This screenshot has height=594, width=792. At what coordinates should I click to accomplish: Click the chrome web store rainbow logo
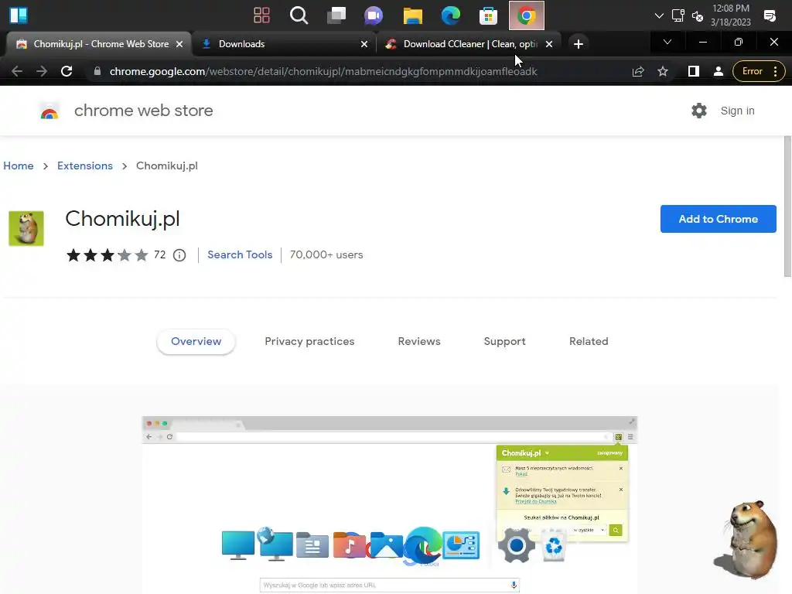49,111
